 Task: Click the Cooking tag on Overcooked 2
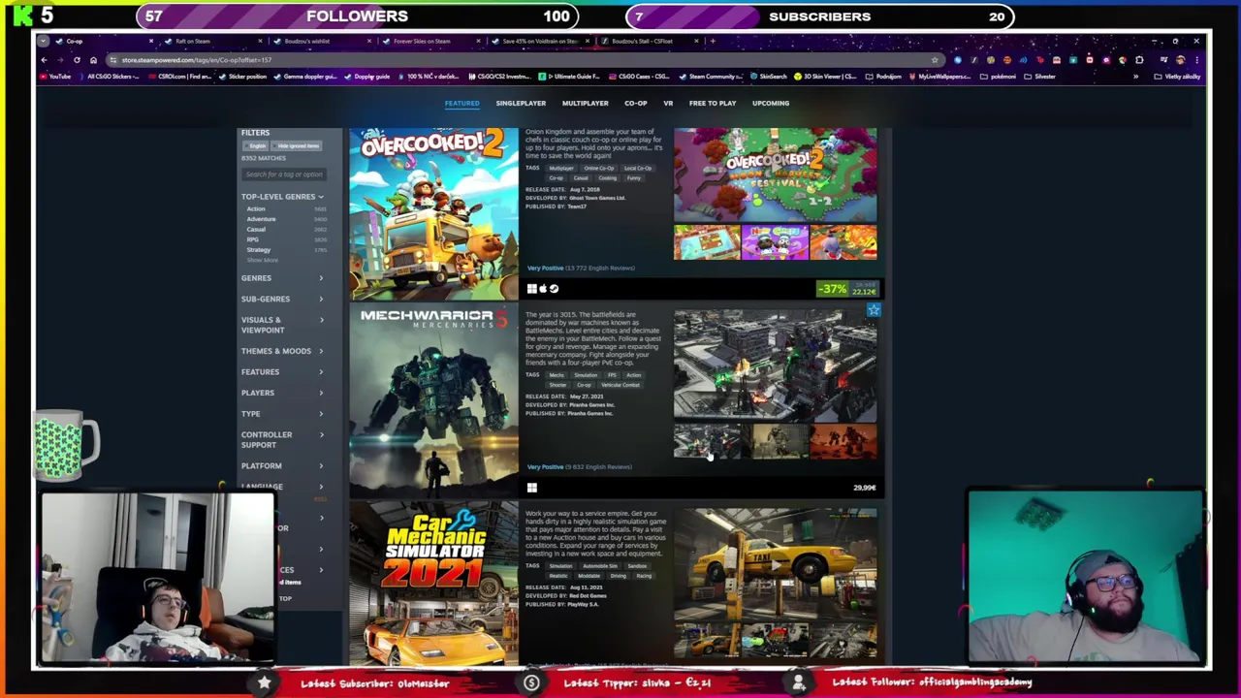tap(607, 178)
